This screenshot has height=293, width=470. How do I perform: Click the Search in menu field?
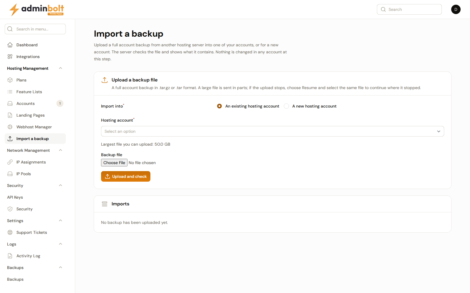pyautogui.click(x=35, y=29)
